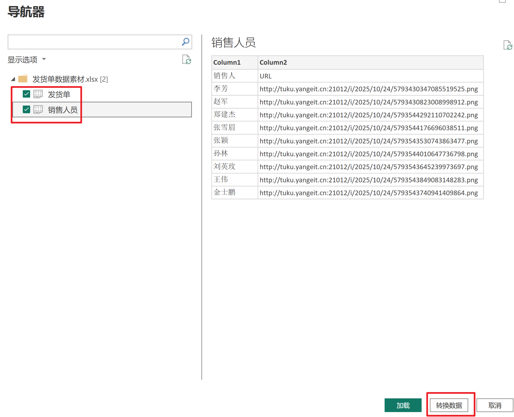The height and width of the screenshot is (417, 514).
Task: Click refresh icon beside 显示选项
Action: click(187, 59)
